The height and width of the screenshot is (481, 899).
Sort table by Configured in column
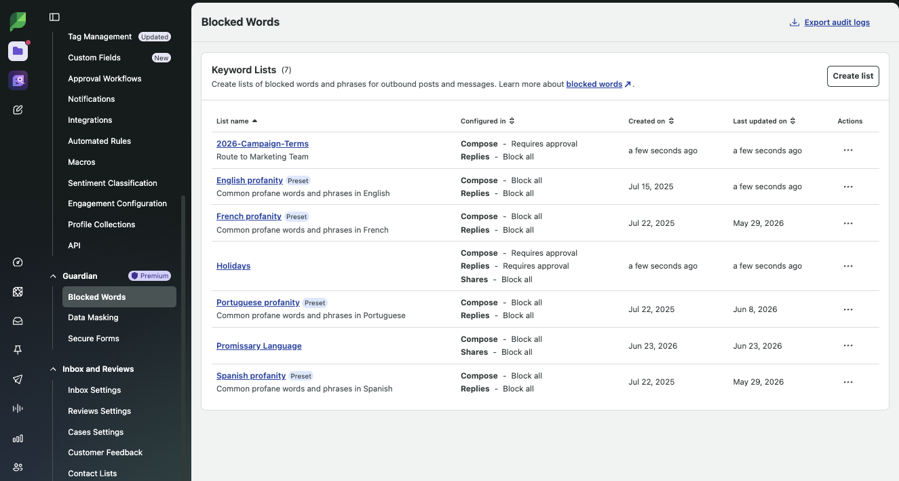pos(487,121)
